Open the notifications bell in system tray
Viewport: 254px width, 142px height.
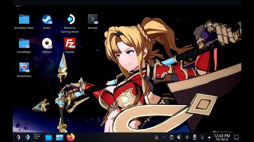[156, 137]
